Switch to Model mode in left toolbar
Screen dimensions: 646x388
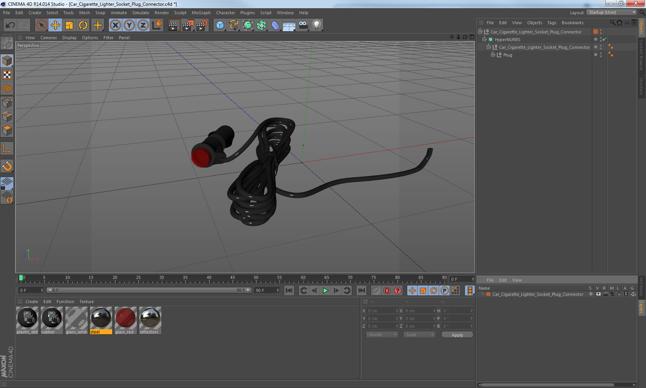coord(7,61)
